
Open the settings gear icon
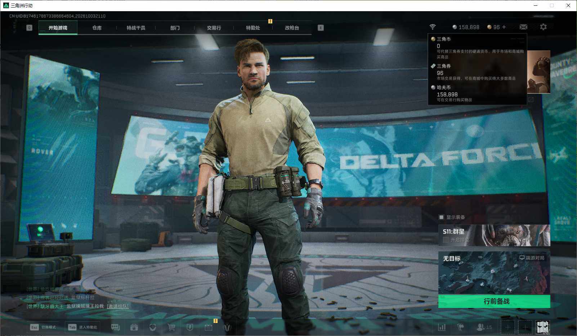tap(543, 27)
